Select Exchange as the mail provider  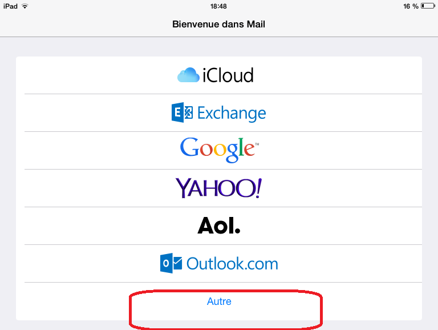click(x=219, y=112)
